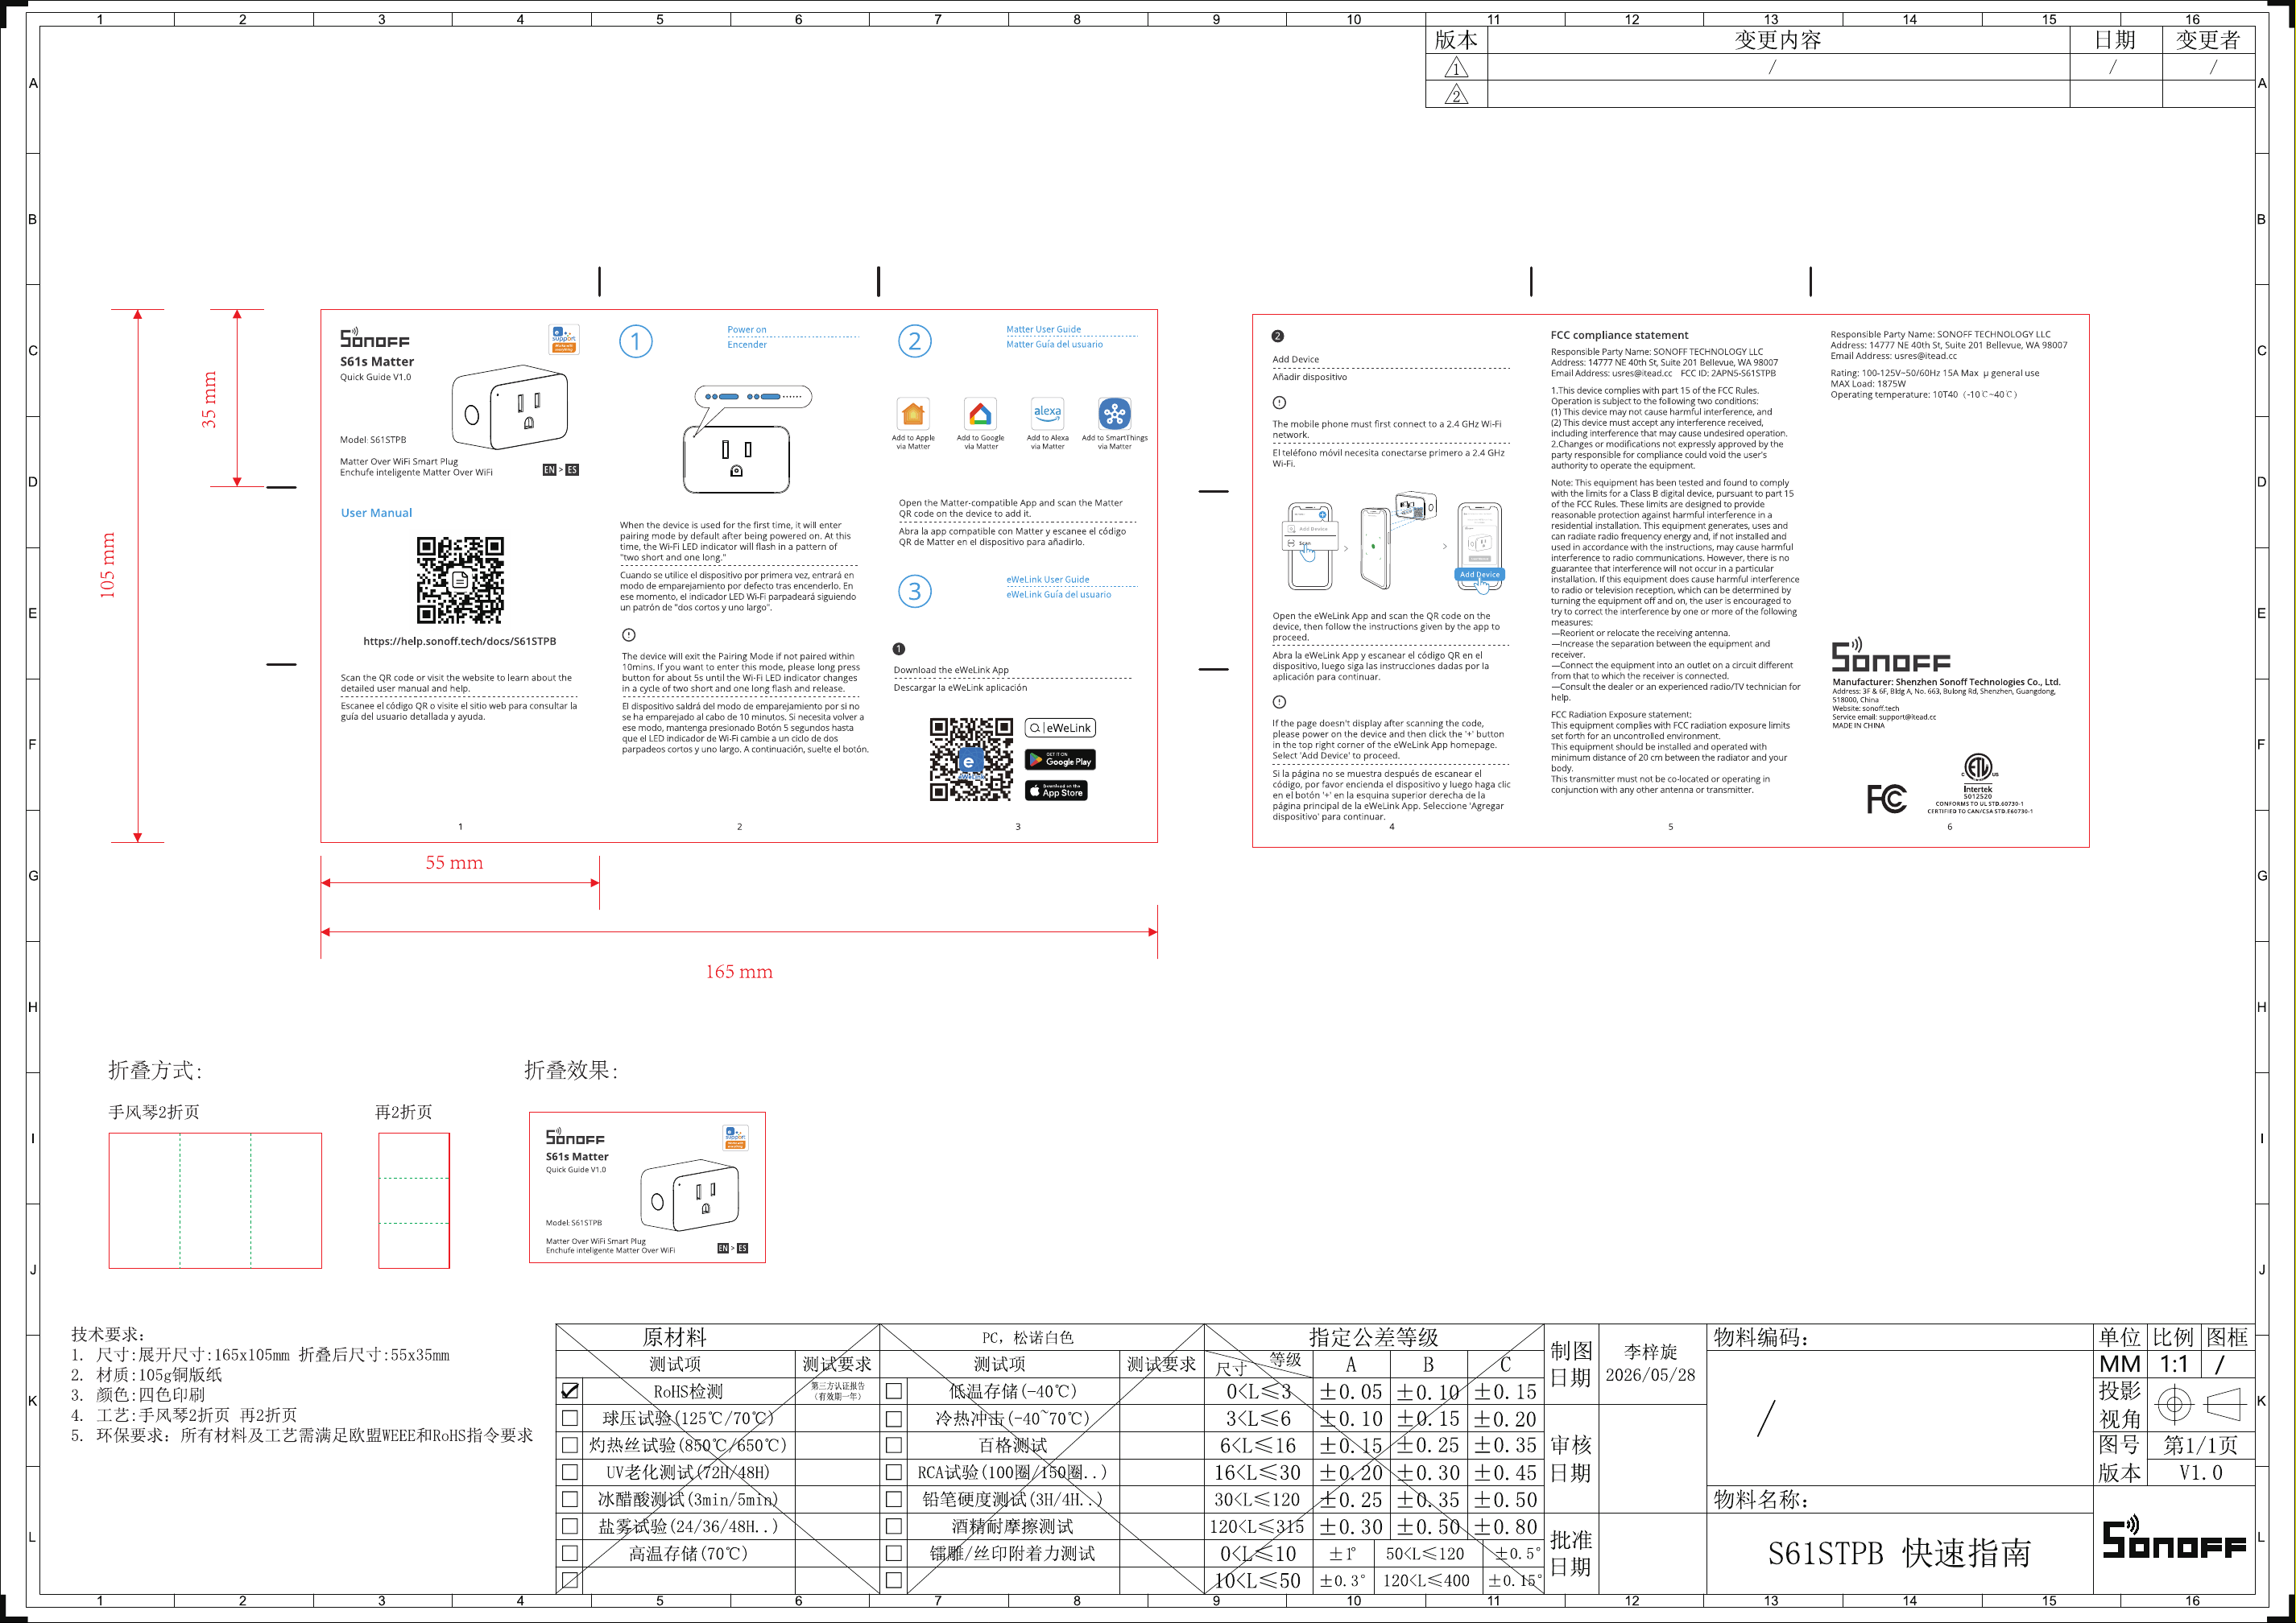Click the blue step circle 1 beside Power on
2296x1623 pixels.
click(x=636, y=342)
